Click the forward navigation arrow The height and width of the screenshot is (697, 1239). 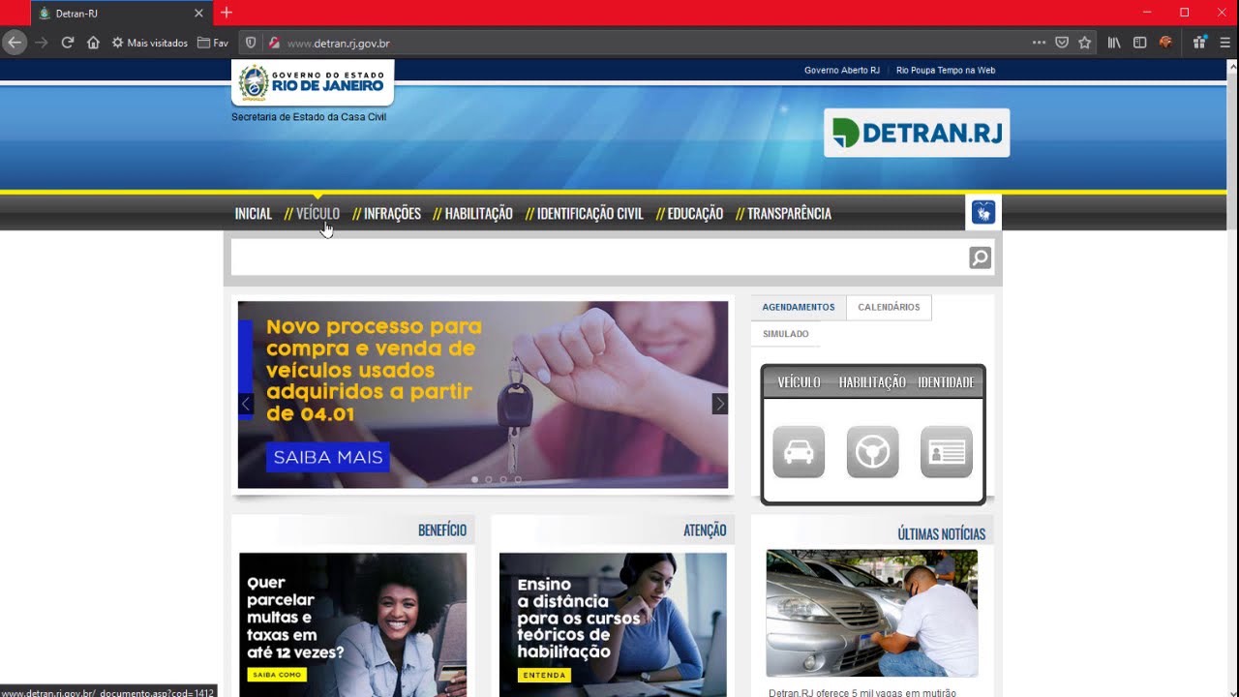[x=42, y=43]
